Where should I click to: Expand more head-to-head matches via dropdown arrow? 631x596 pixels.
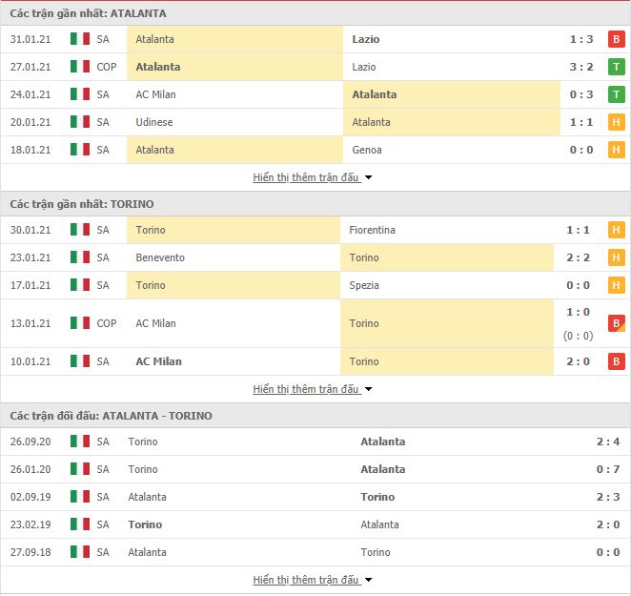(368, 581)
